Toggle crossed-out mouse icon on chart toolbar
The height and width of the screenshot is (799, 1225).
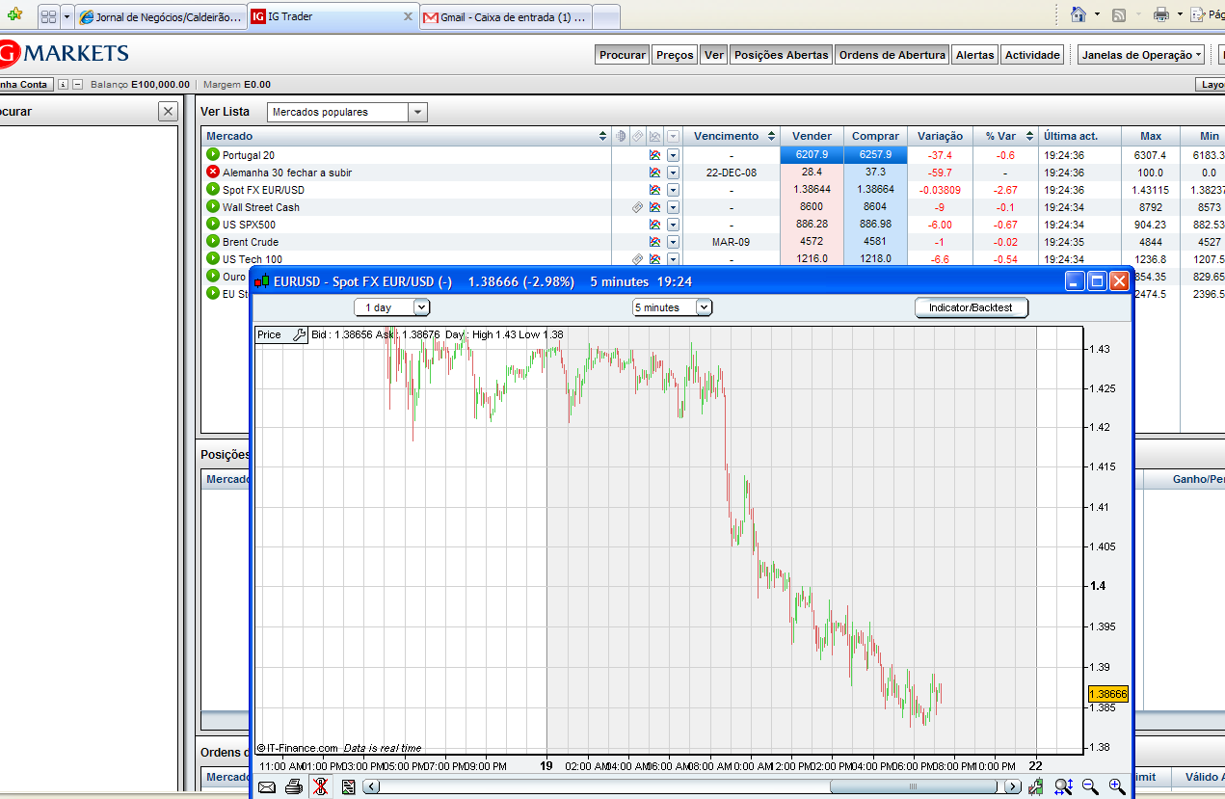[320, 786]
